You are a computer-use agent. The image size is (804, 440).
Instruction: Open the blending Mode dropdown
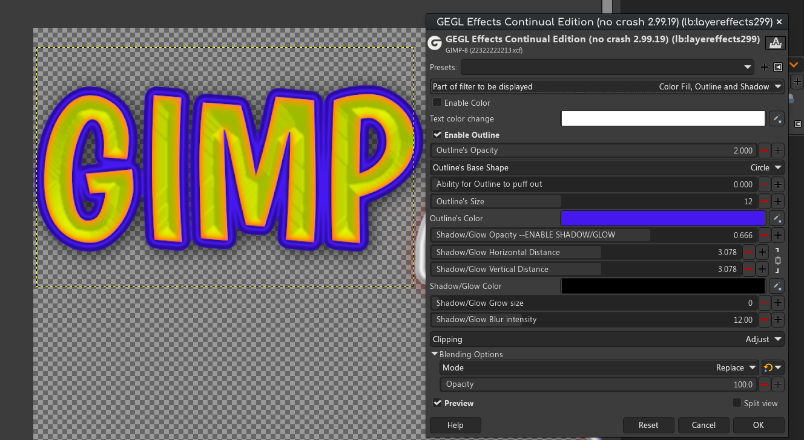[x=599, y=367]
